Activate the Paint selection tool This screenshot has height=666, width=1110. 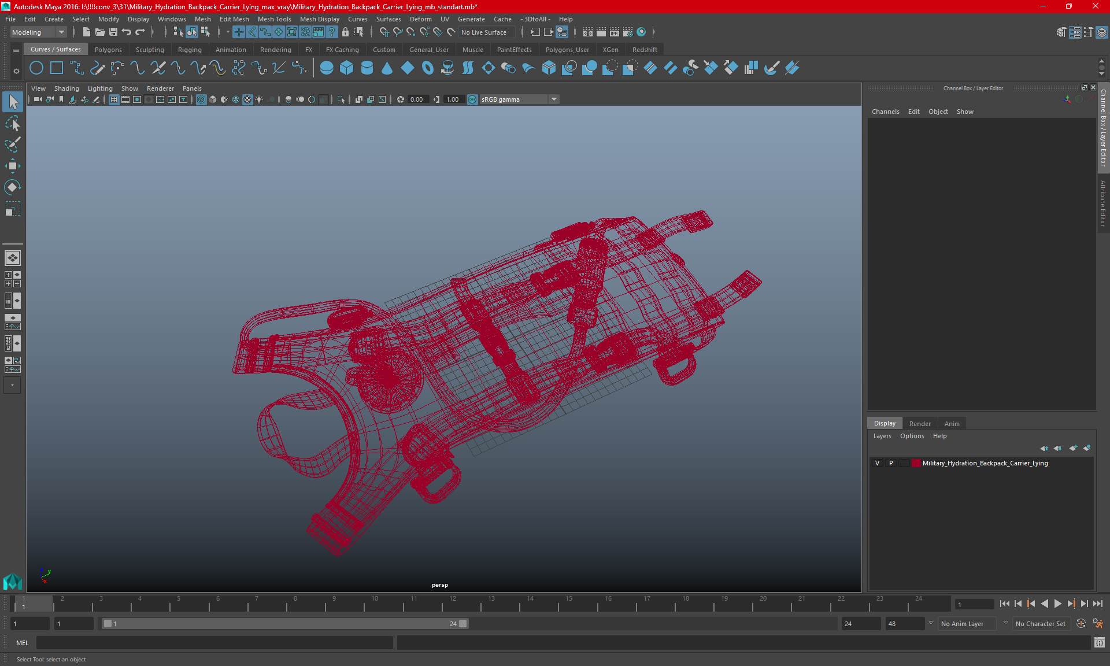tap(13, 145)
